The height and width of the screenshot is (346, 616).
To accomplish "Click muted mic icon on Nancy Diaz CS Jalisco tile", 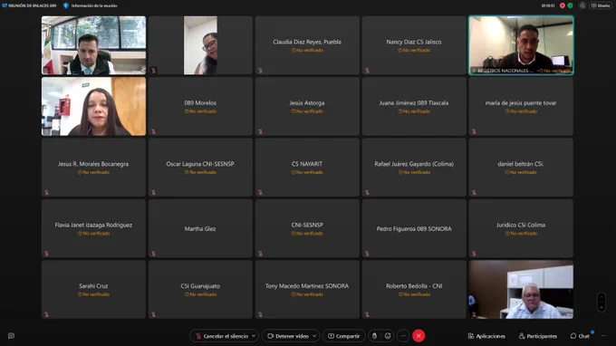I will (367, 71).
